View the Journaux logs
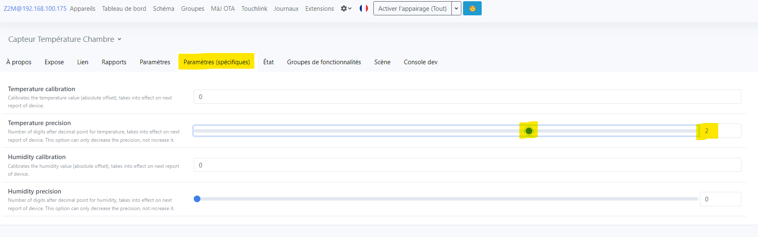This screenshot has width=758, height=237. (286, 8)
